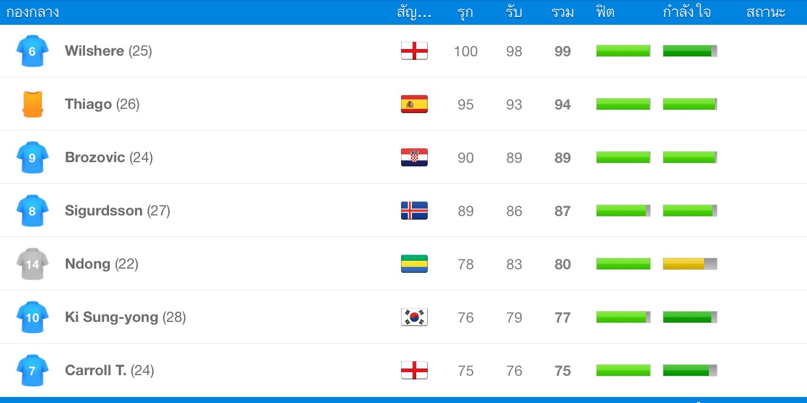
Task: Open player Ndong (22) details
Action: coord(102,264)
